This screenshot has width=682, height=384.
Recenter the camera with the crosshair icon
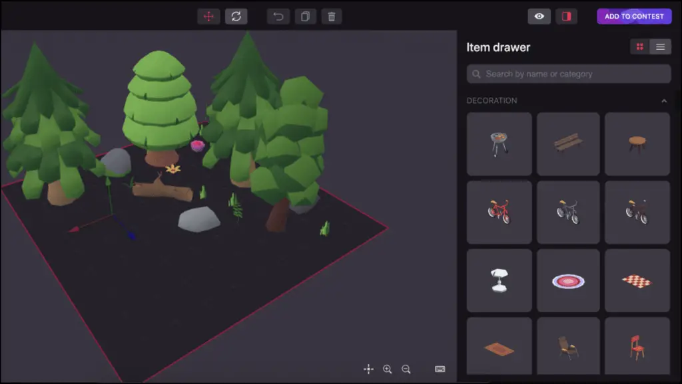click(368, 369)
